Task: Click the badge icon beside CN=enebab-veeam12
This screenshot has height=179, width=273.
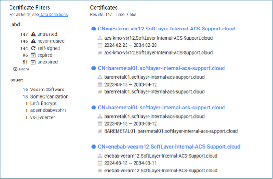Action: 94,147
